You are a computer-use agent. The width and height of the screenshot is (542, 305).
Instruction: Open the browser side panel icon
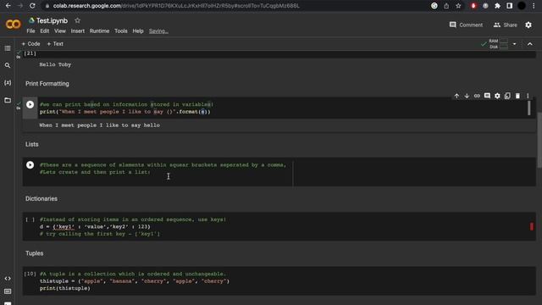[x=510, y=6]
